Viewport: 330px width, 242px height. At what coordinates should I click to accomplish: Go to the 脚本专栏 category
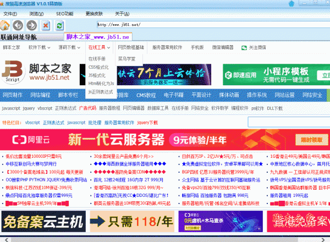(x=68, y=95)
